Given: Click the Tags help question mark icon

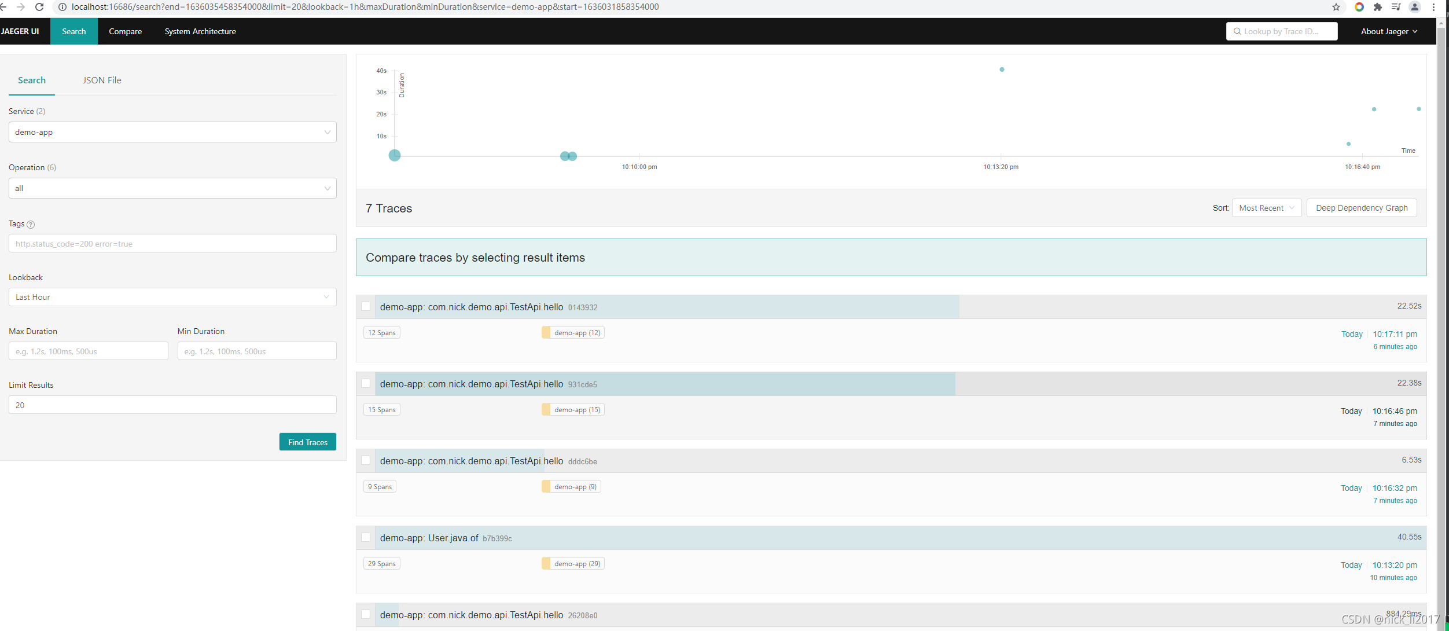Looking at the screenshot, I should (31, 225).
